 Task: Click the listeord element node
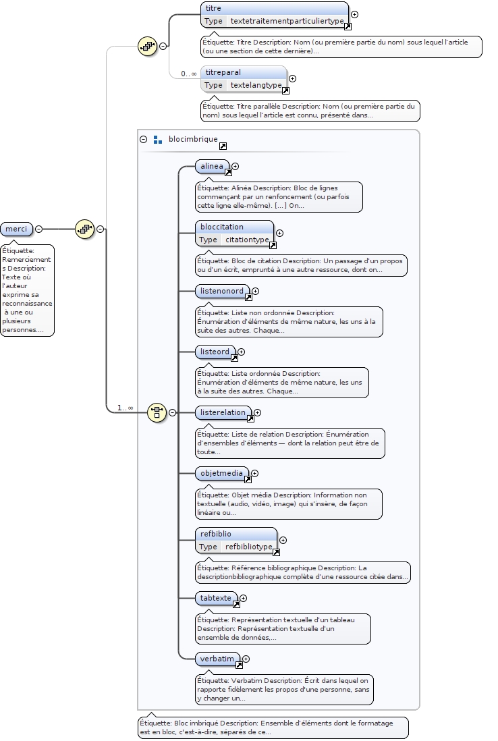(215, 352)
